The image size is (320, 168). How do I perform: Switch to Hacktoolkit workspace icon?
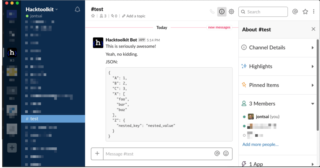click(12, 53)
